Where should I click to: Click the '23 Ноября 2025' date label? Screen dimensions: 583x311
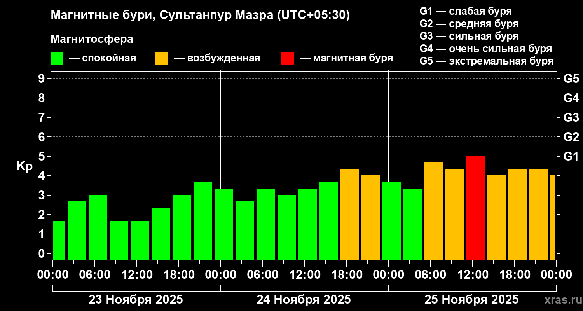click(x=136, y=300)
